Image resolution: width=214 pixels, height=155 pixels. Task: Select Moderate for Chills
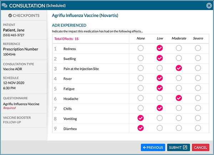179,108
